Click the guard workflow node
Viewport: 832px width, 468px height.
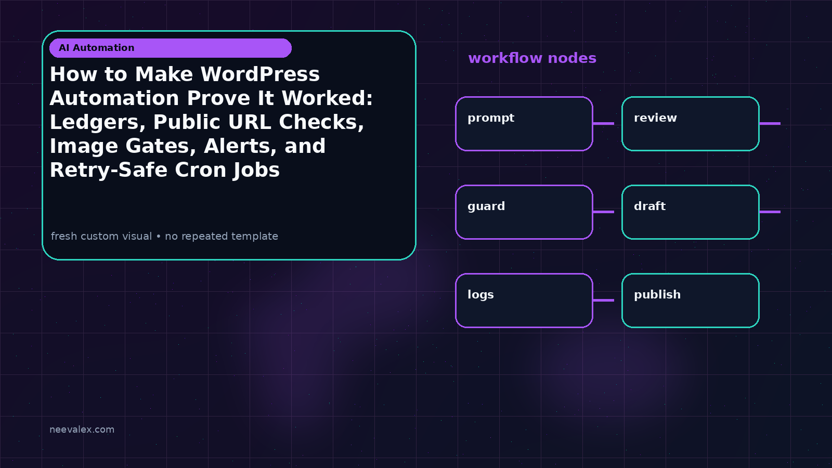[524, 212]
